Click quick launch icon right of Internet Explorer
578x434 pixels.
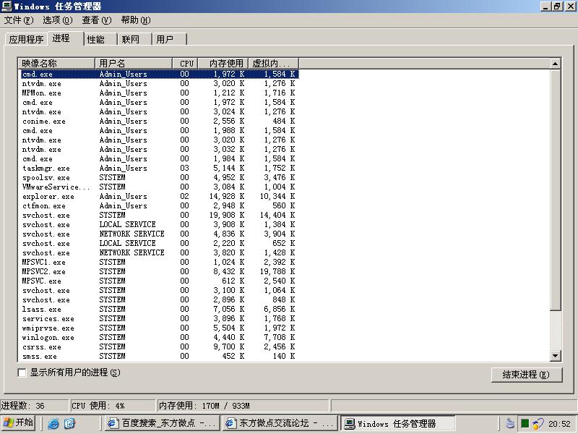pyautogui.click(x=69, y=424)
